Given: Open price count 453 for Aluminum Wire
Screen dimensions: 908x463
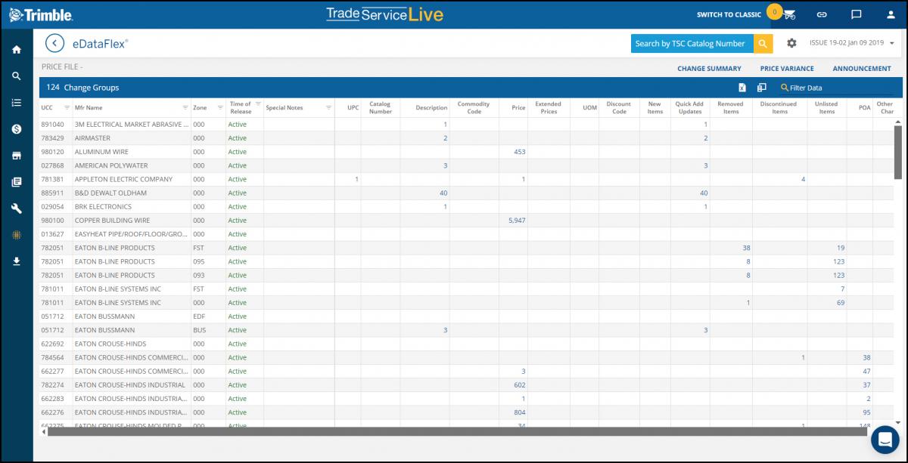Looking at the screenshot, I should [519, 152].
